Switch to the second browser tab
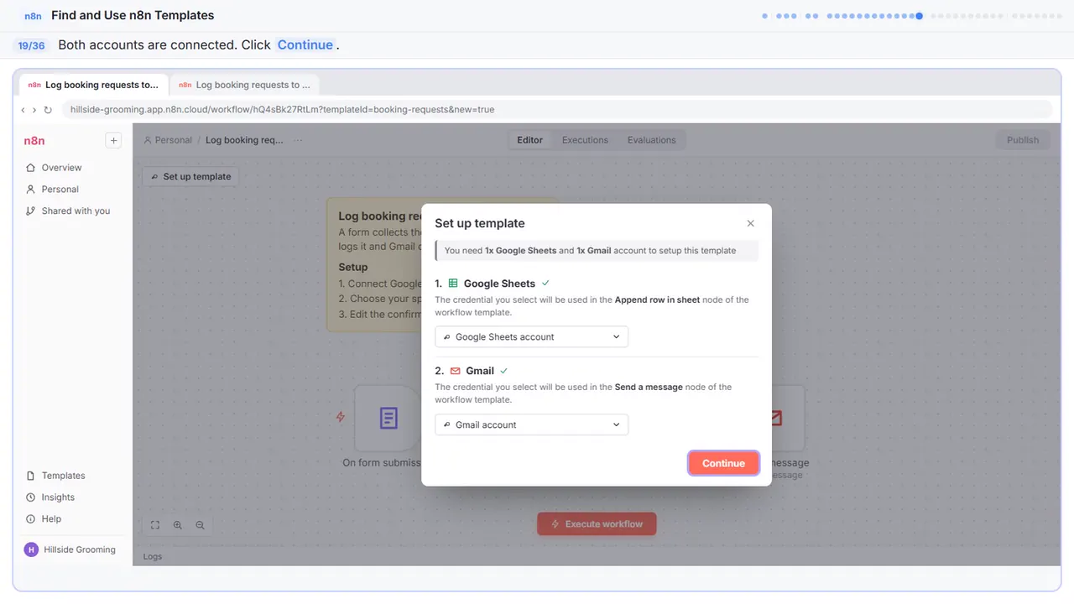Image resolution: width=1074 pixels, height=604 pixels. (244, 85)
